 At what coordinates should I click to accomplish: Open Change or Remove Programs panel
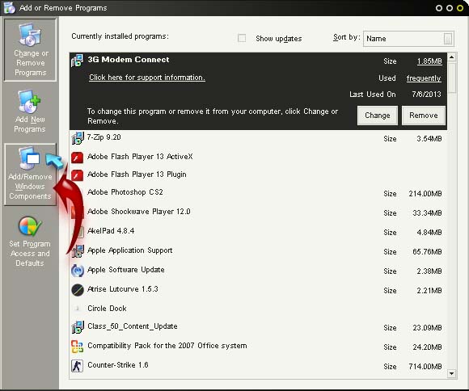[30, 50]
